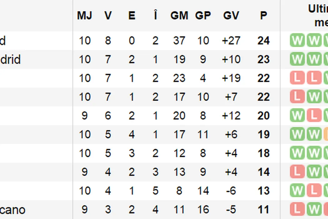Click the first L badge in the 11-point row

[x=297, y=210]
